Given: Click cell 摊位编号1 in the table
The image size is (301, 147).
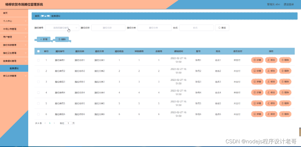Looking at the screenshot, I should (x=60, y=60).
